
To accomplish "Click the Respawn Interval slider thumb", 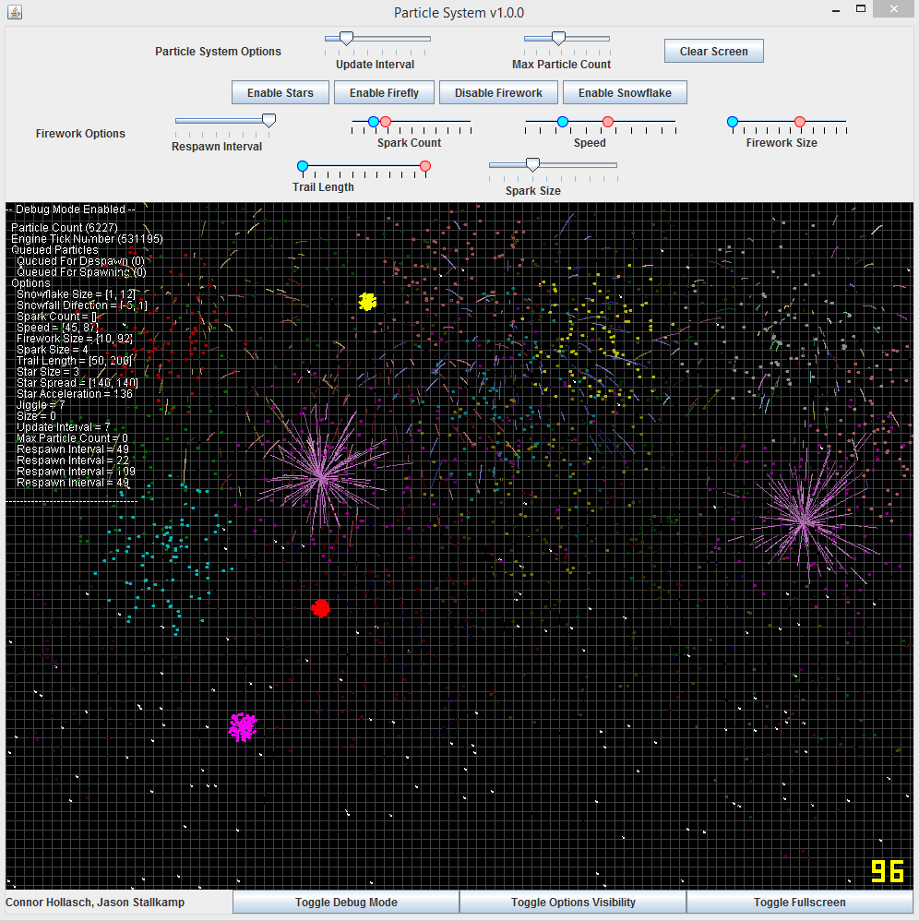I will 269,121.
